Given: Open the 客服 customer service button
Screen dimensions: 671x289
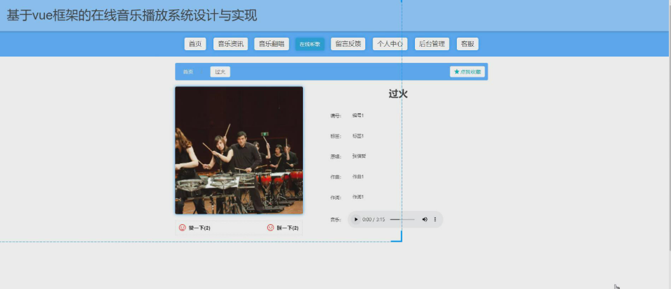Looking at the screenshot, I should point(467,44).
